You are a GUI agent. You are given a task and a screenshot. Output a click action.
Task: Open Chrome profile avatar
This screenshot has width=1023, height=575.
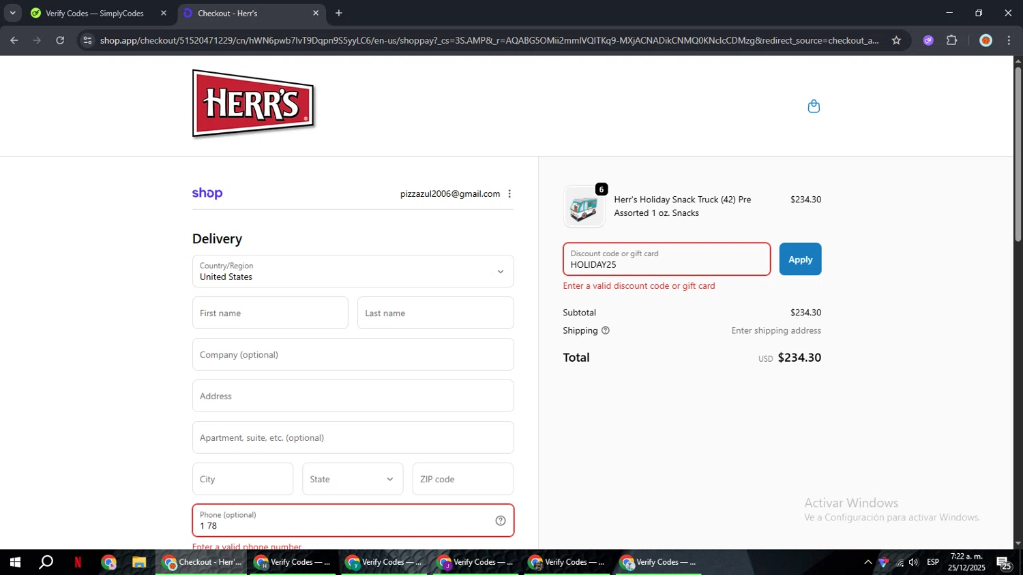tap(985, 40)
